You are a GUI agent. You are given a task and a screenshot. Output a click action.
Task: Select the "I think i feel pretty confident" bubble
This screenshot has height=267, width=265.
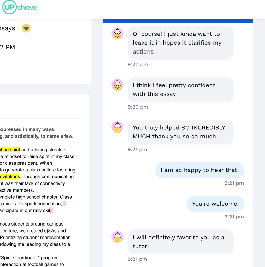[x=180, y=90]
